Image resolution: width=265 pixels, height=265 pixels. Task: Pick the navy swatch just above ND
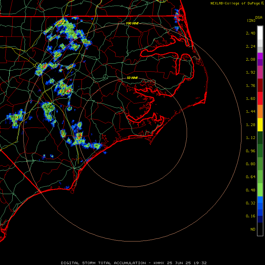point(260,219)
